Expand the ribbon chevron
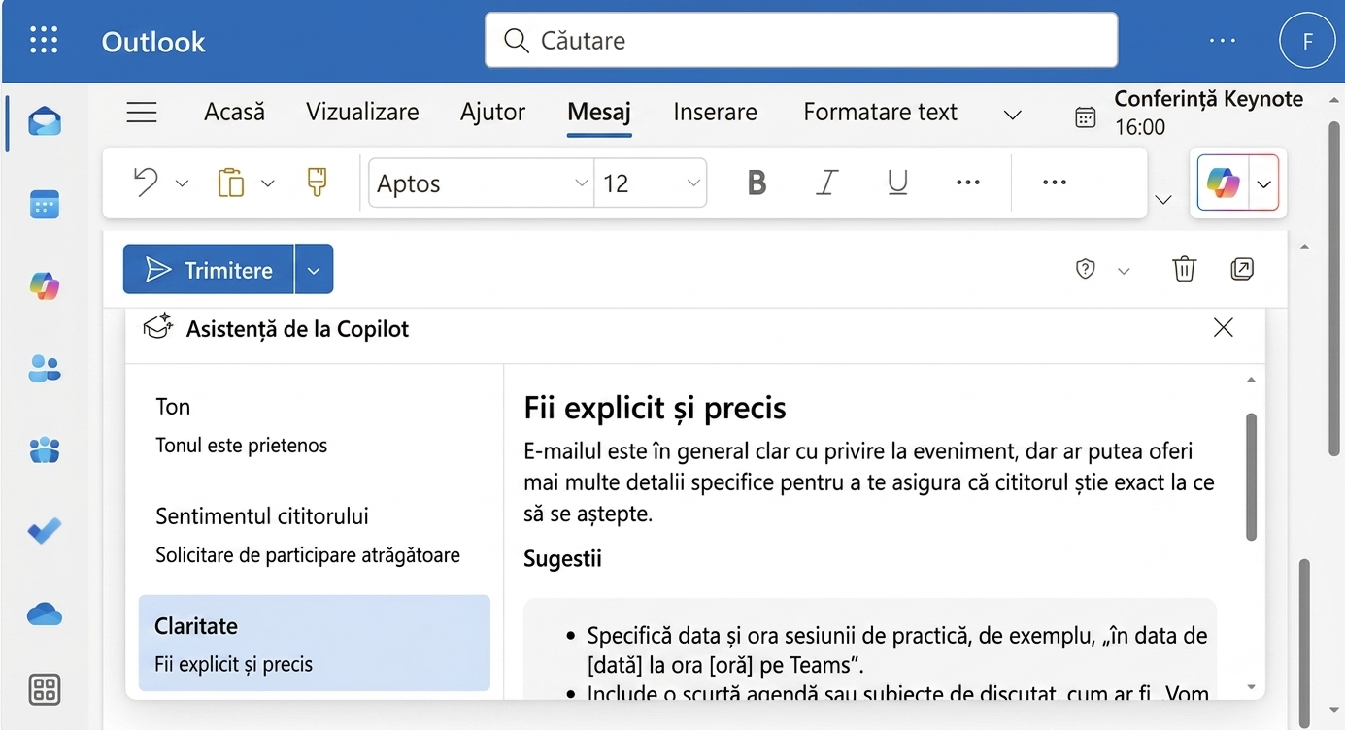The width and height of the screenshot is (1345, 730). click(1162, 200)
